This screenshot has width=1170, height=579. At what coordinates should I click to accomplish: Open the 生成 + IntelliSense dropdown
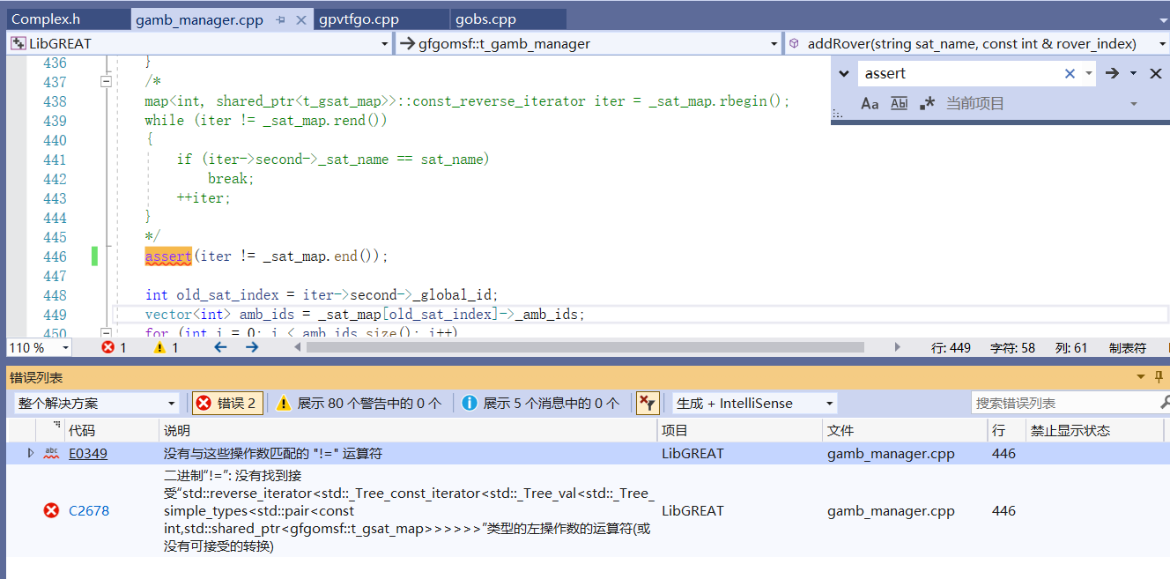pos(754,403)
